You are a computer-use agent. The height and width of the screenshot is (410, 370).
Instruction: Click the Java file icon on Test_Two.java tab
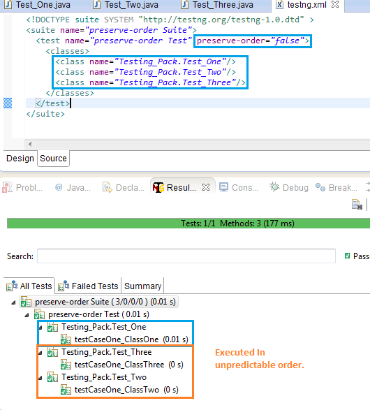[x=97, y=5]
